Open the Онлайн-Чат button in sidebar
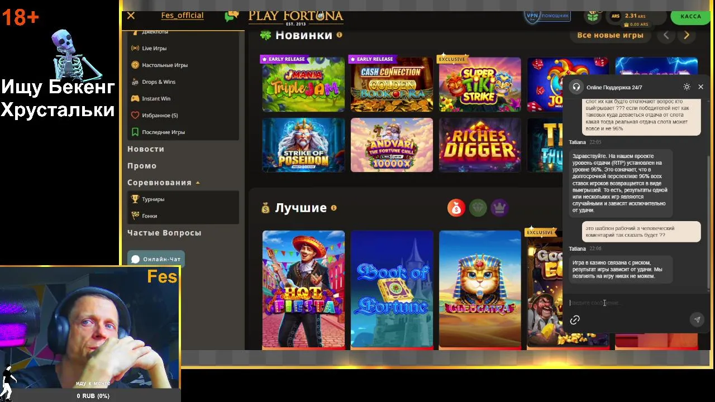715x402 pixels. tap(156, 259)
